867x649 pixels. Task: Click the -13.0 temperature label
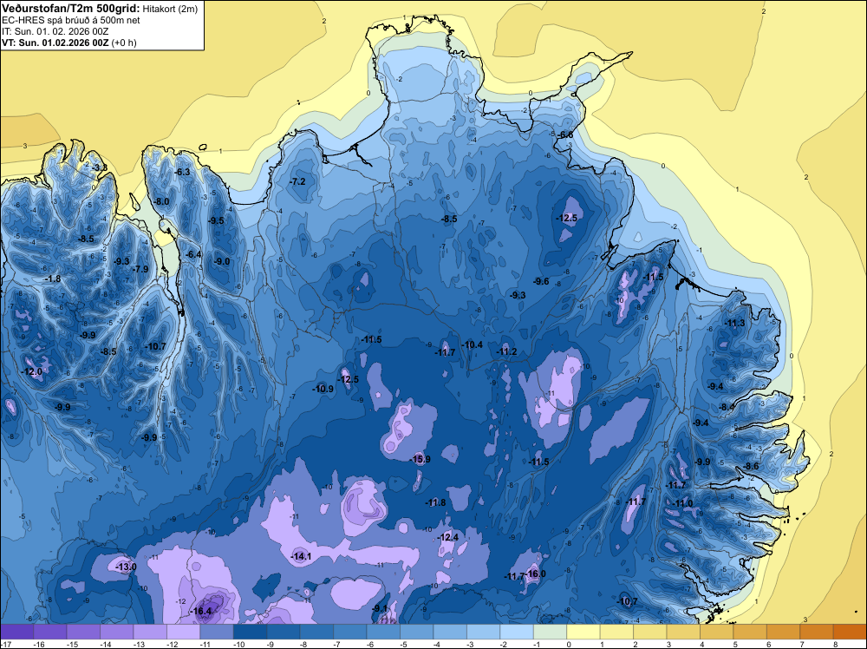(x=126, y=567)
